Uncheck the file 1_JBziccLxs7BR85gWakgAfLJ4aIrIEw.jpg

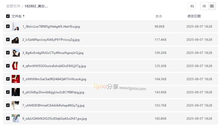coord(8,26)
